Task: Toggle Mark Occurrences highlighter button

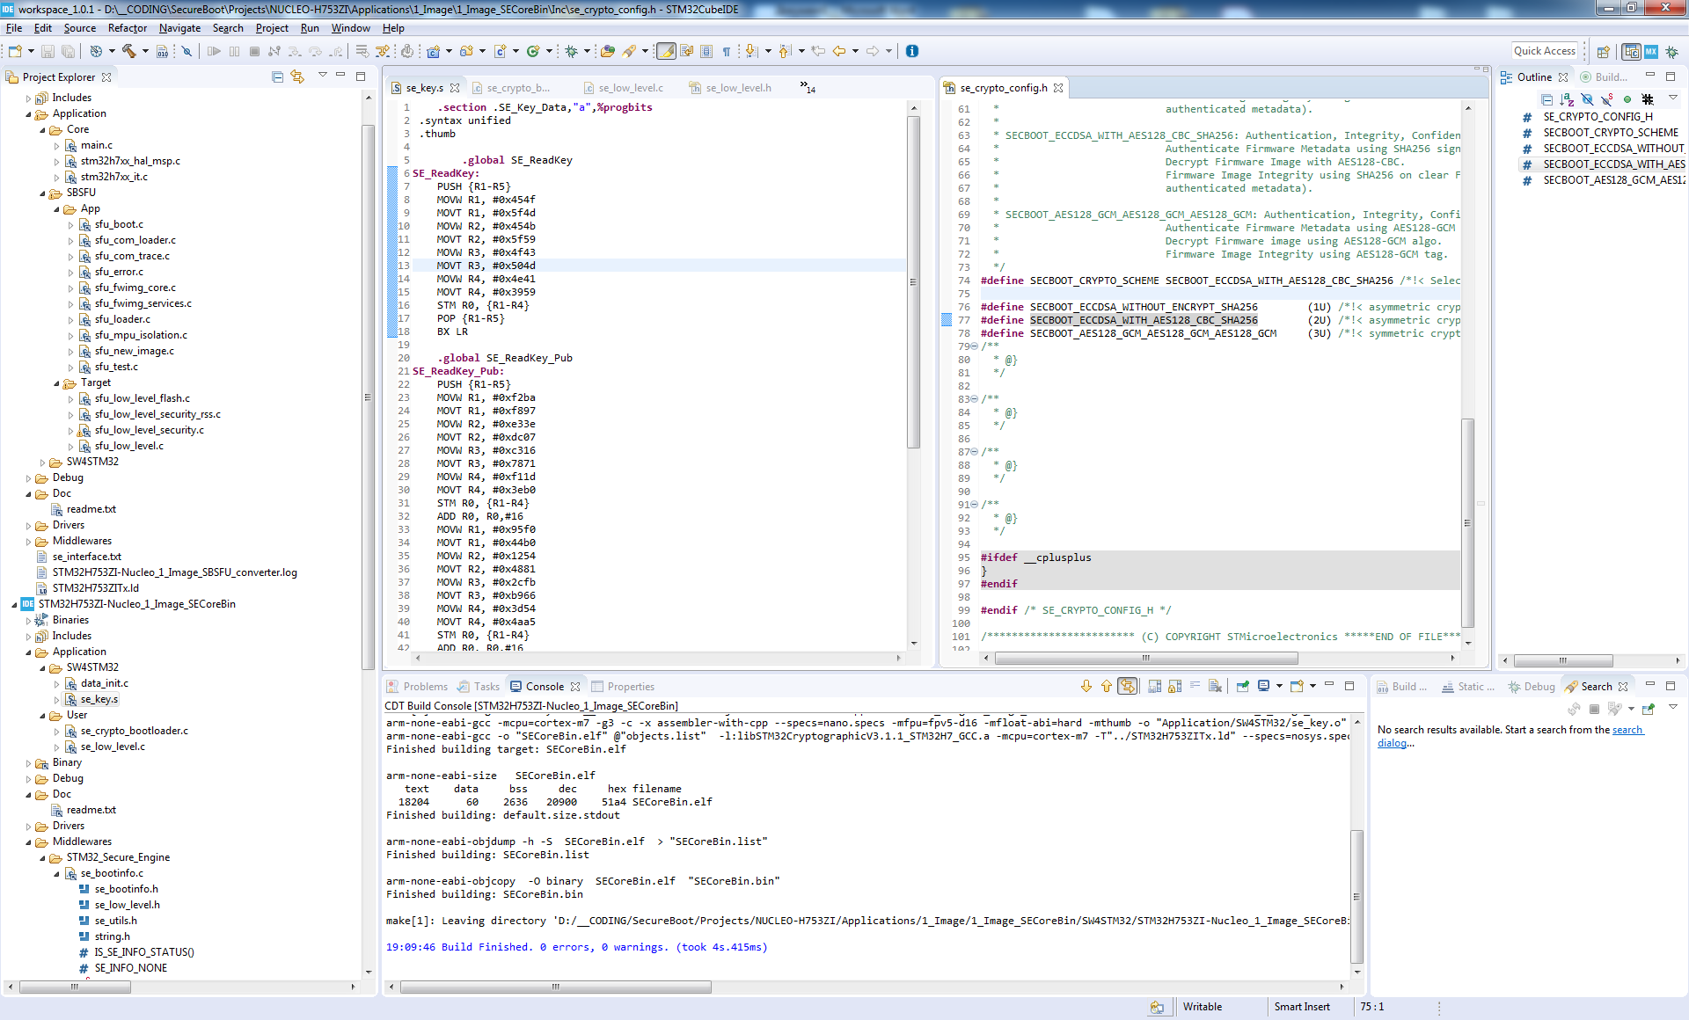Action: click(x=666, y=51)
